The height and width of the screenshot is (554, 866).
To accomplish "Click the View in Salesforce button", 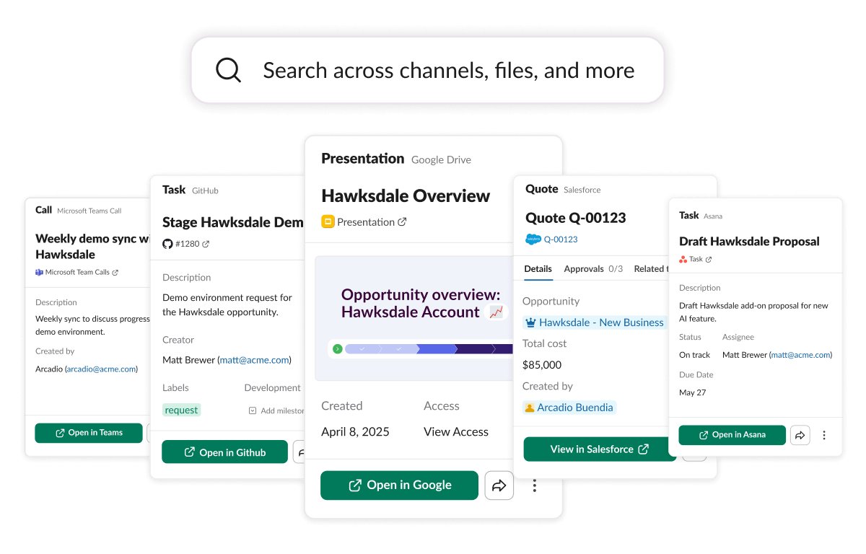I will tap(600, 449).
